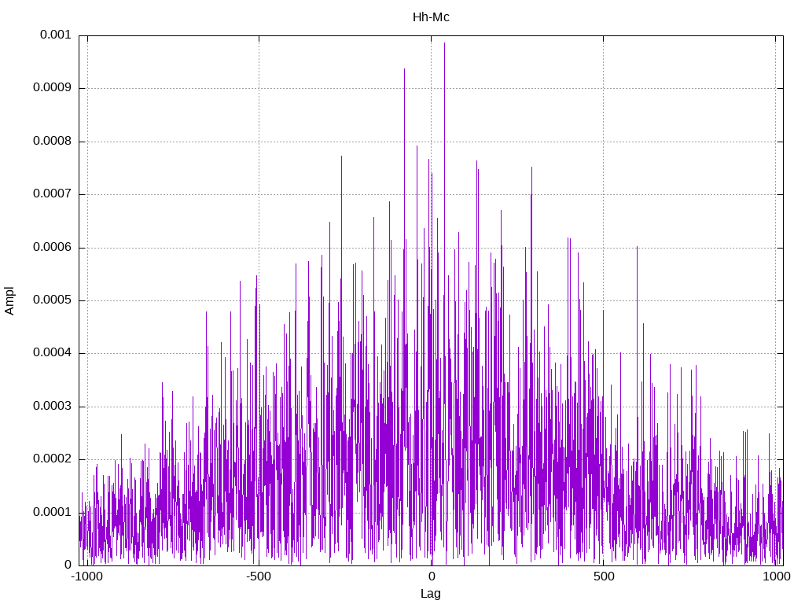805x604 pixels.
Task: Click the 0.0004 y-axis value
Action: pyautogui.click(x=52, y=353)
